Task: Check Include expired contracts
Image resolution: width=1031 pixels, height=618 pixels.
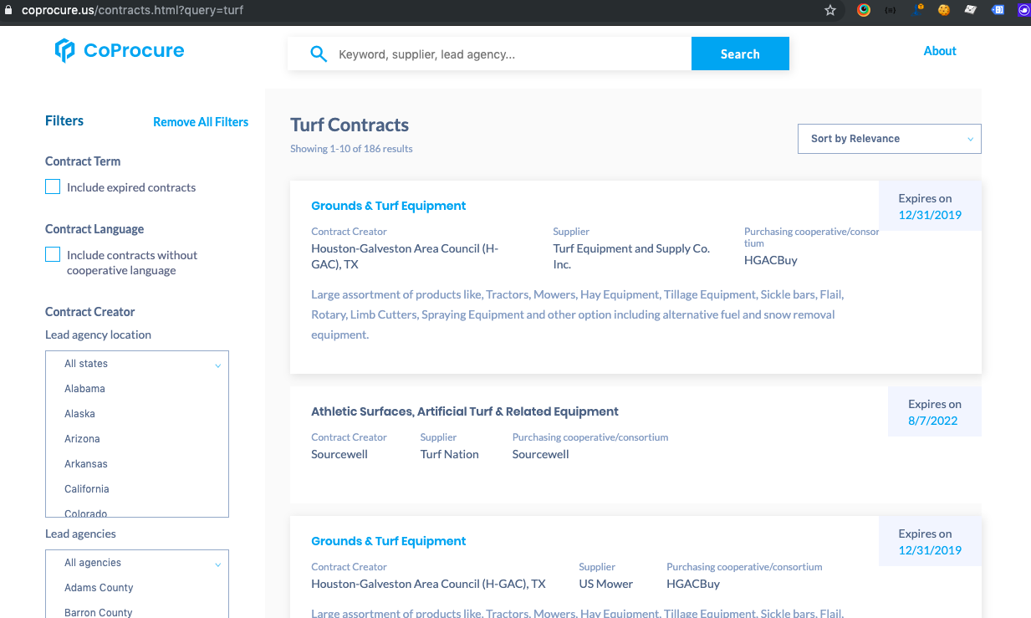Action: (53, 186)
